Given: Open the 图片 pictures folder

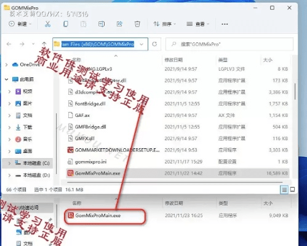Looking at the screenshot, I should pos(24,103).
